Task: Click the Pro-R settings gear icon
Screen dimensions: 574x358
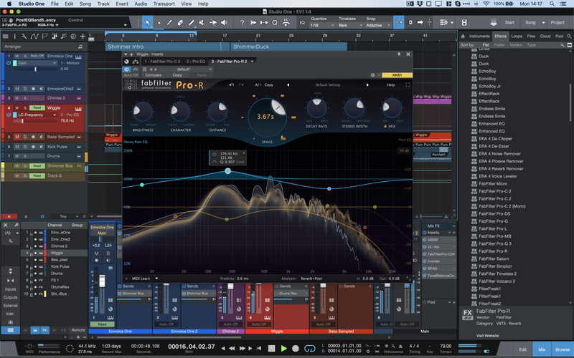Action: pyautogui.click(x=372, y=75)
